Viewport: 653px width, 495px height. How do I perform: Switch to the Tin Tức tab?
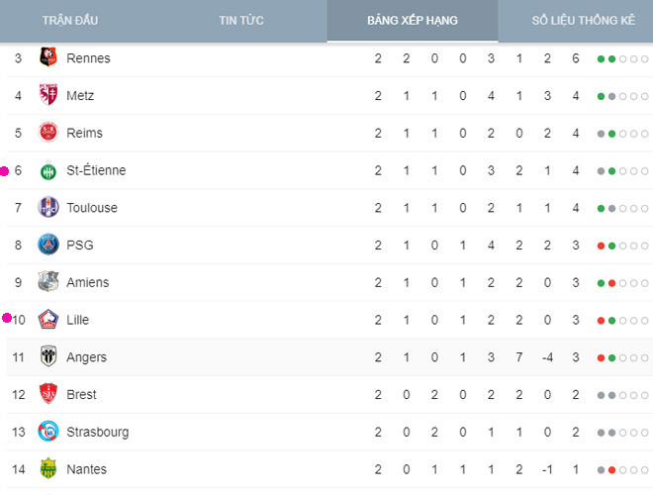[241, 21]
